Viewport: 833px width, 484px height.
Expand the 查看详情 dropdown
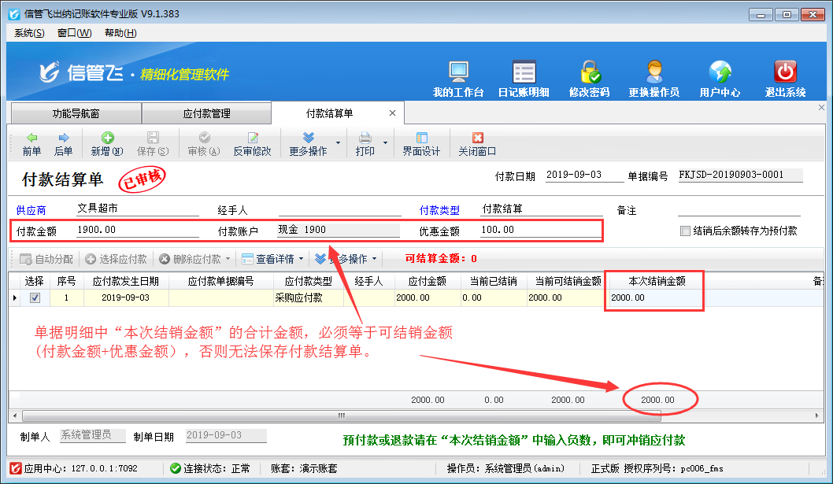(301, 259)
